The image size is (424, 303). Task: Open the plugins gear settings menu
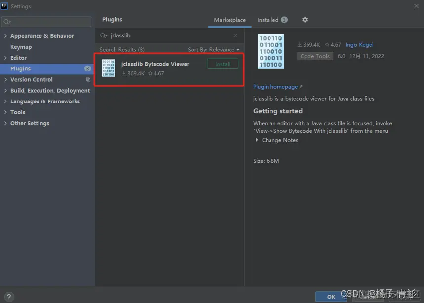pos(305,20)
